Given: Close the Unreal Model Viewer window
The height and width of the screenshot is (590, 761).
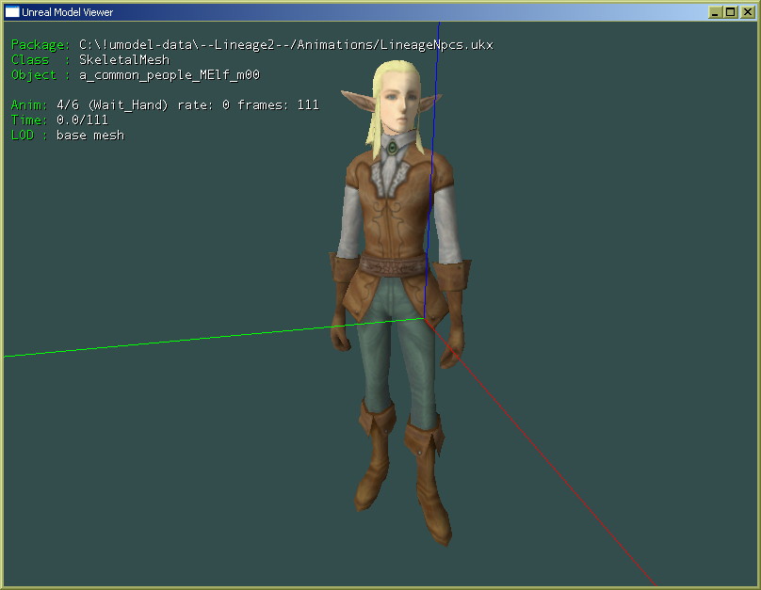Looking at the screenshot, I should click(x=748, y=12).
